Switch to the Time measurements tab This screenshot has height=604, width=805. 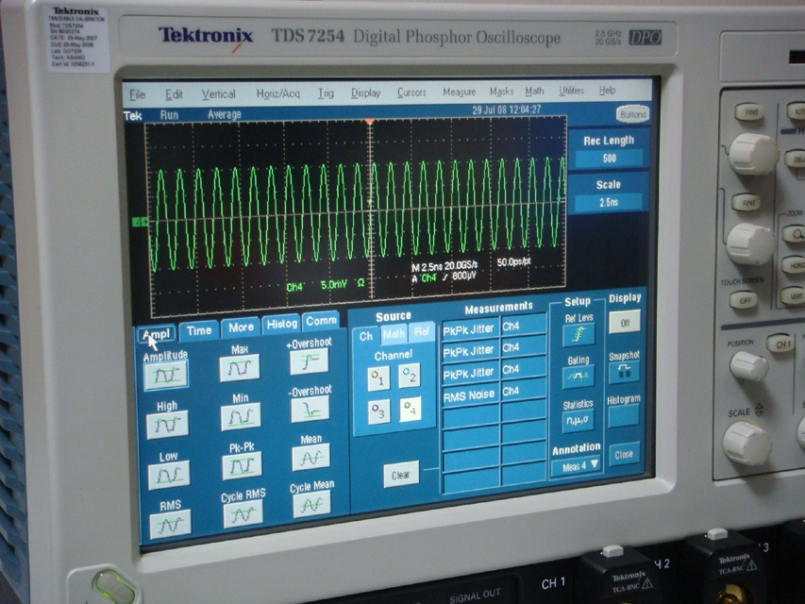click(199, 330)
